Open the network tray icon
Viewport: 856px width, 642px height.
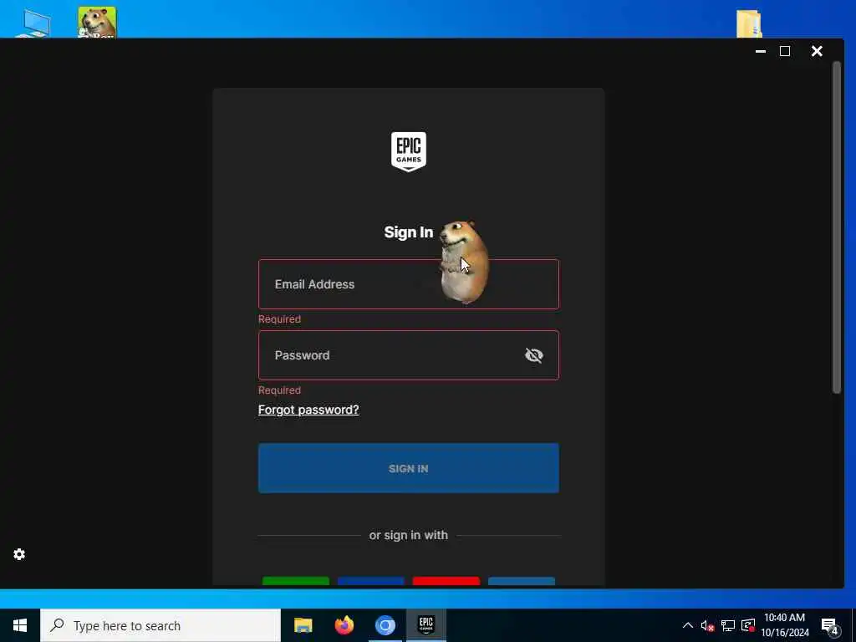pos(728,625)
